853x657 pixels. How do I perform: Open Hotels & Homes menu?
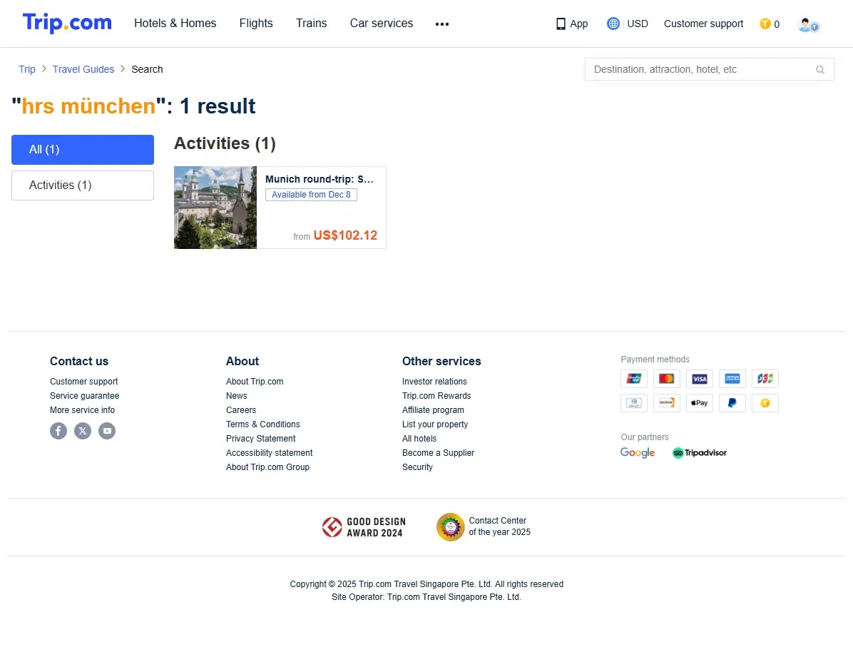point(175,24)
